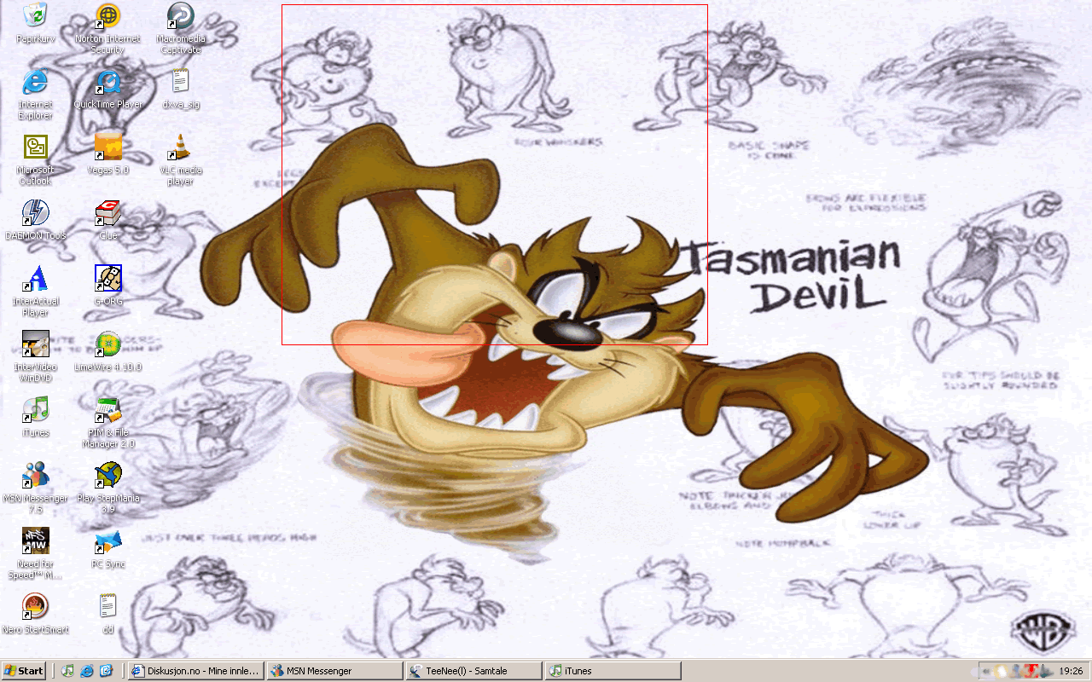Click the third Quick Launch icon
The height and width of the screenshot is (682, 1092).
tap(106, 671)
